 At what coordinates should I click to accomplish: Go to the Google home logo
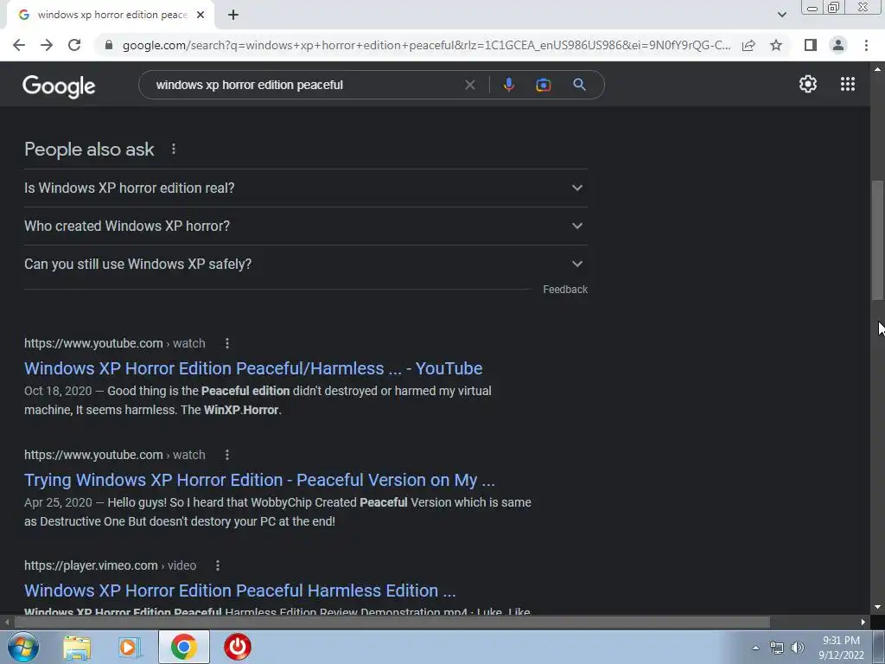point(59,86)
